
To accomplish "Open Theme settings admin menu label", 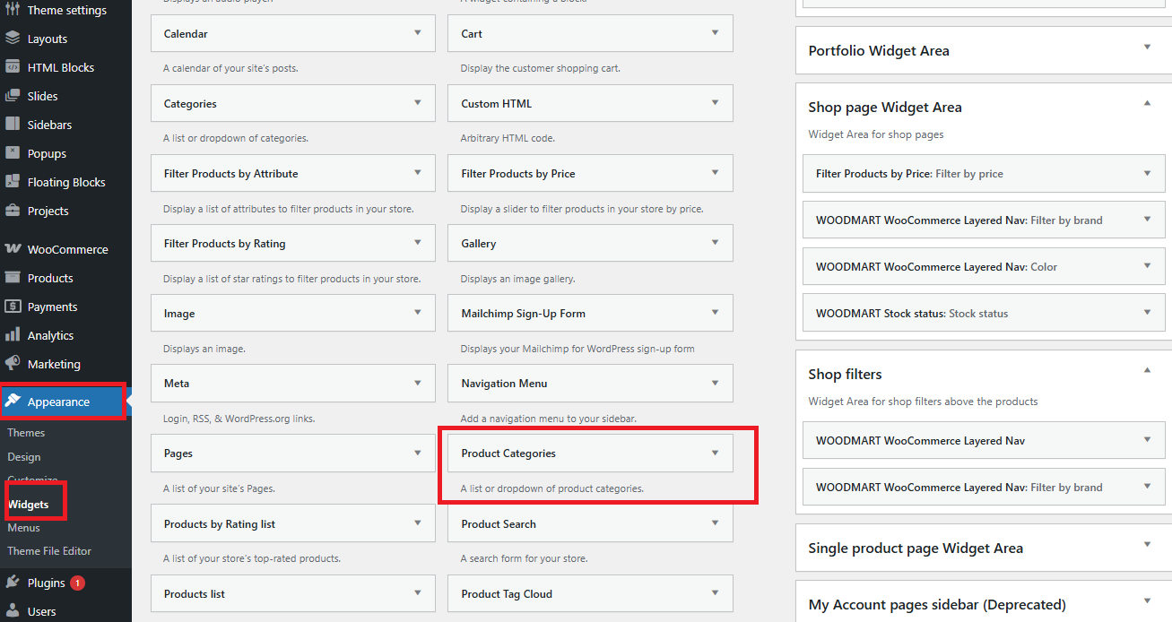I will 67,10.
